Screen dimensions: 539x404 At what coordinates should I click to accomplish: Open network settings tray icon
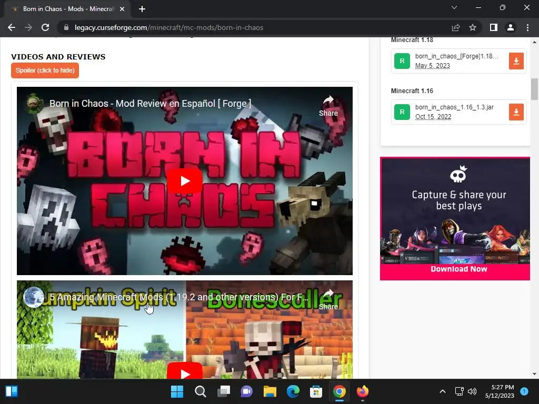pyautogui.click(x=459, y=391)
